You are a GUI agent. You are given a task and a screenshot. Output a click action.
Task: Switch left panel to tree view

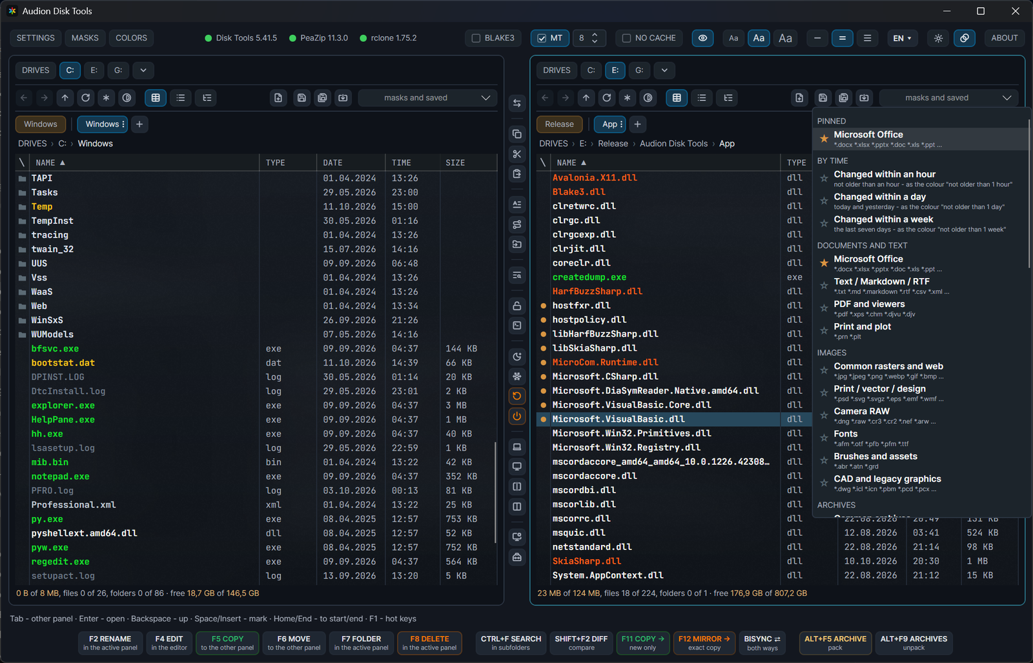point(207,98)
